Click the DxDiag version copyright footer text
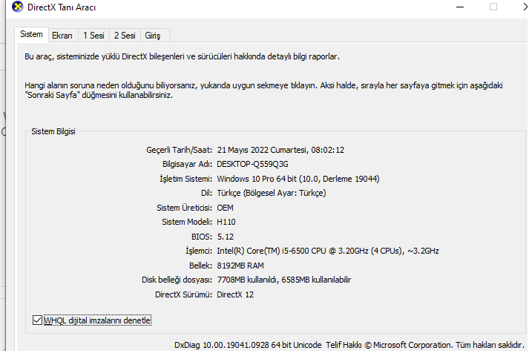This screenshot has width=532, height=359. [x=349, y=345]
